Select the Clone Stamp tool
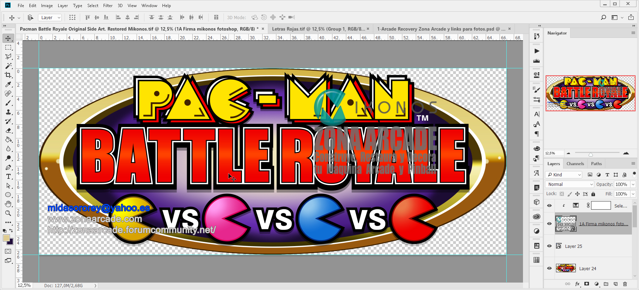 click(8, 112)
